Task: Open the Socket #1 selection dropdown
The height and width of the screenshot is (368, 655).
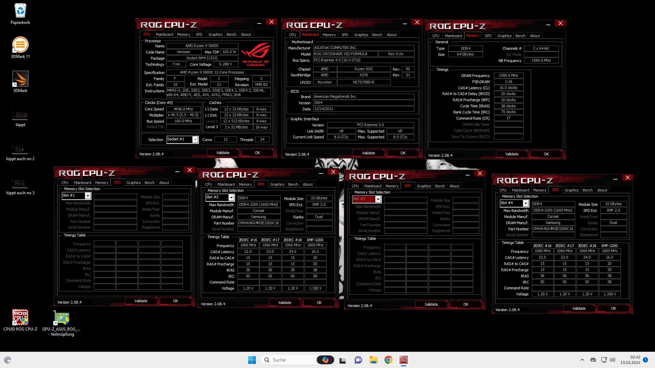Action: click(195, 139)
